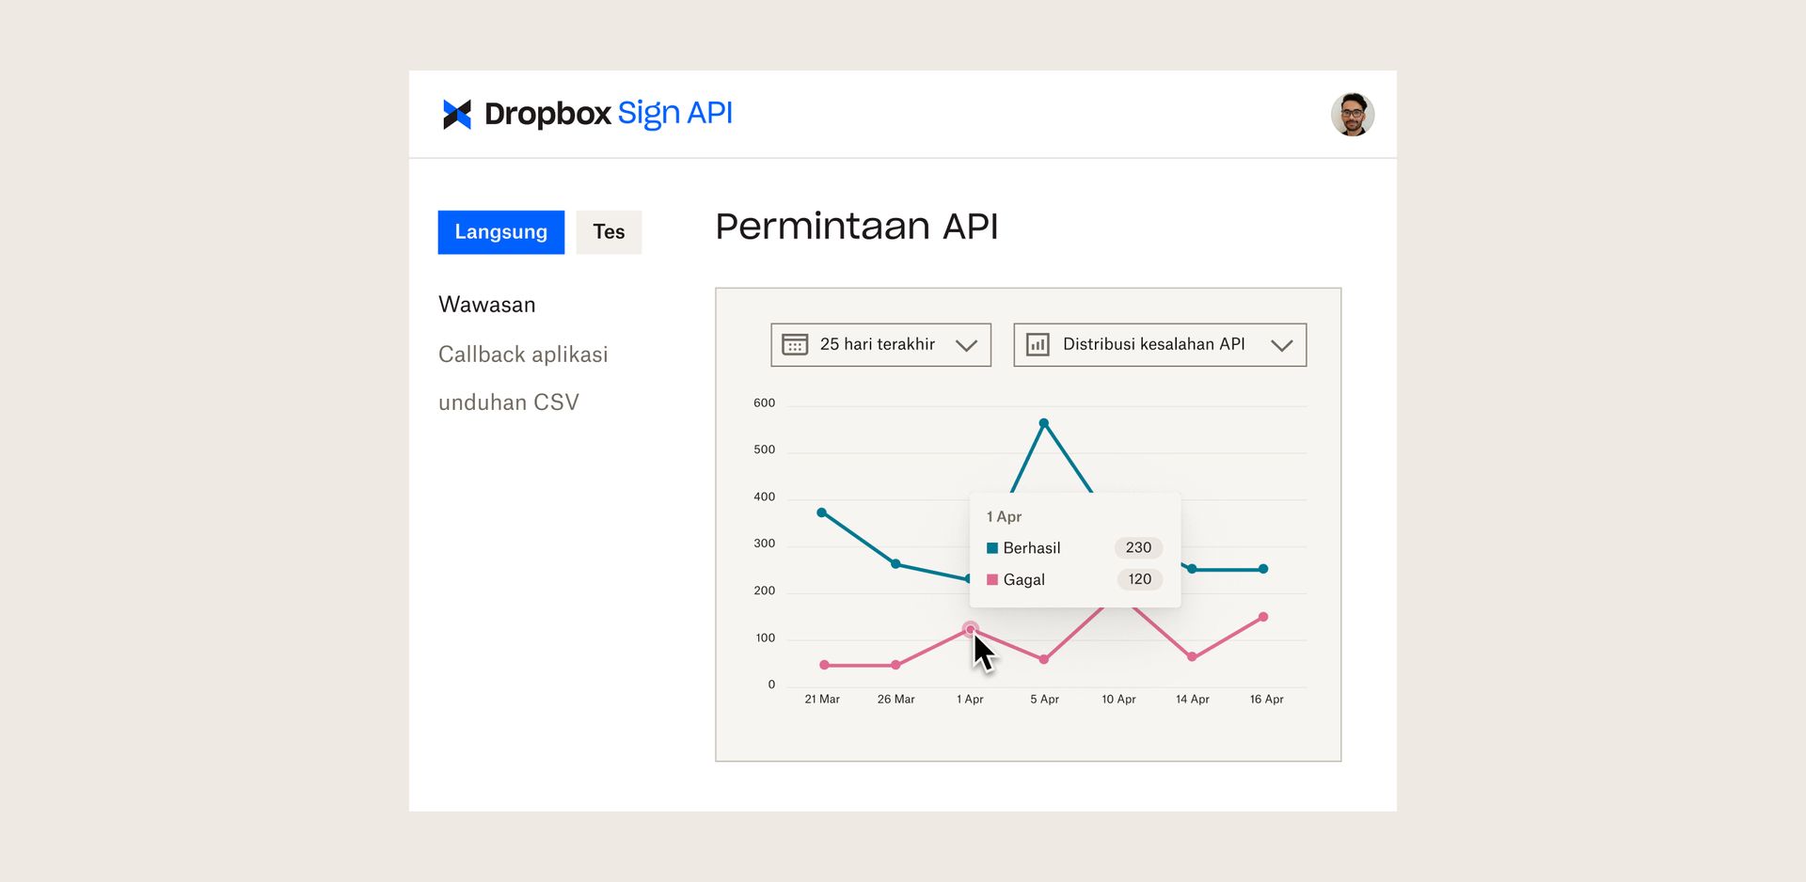Select the pink Gagal legend square in tooltip
This screenshot has width=1806, height=882.
point(991,579)
